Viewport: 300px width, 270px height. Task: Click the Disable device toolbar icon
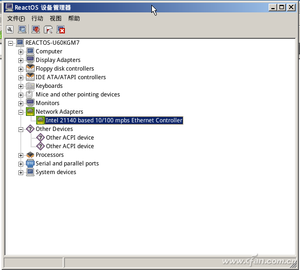[x=48, y=30]
